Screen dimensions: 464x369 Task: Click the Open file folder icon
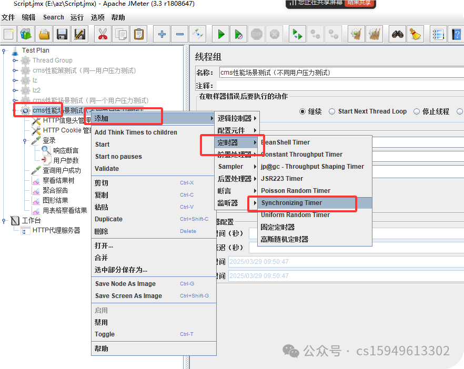coord(44,34)
